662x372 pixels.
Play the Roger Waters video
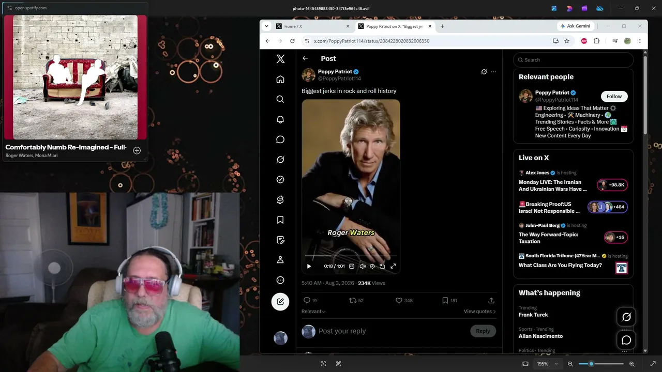click(x=309, y=266)
